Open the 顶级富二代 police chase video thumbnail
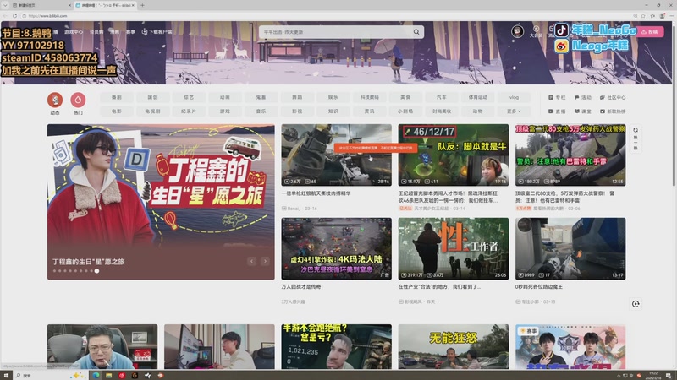 570,155
